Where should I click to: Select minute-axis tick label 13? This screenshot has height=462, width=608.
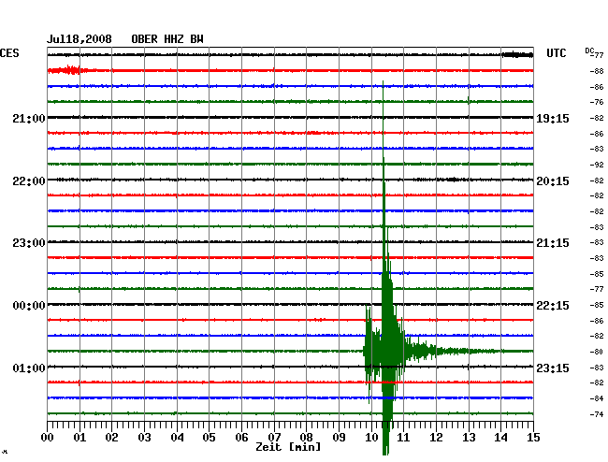[x=469, y=438]
